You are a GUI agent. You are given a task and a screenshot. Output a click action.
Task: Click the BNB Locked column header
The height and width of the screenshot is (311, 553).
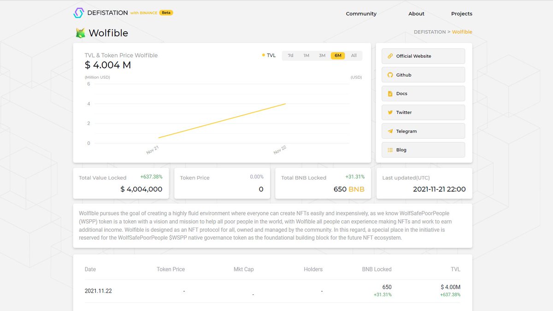[x=377, y=270]
